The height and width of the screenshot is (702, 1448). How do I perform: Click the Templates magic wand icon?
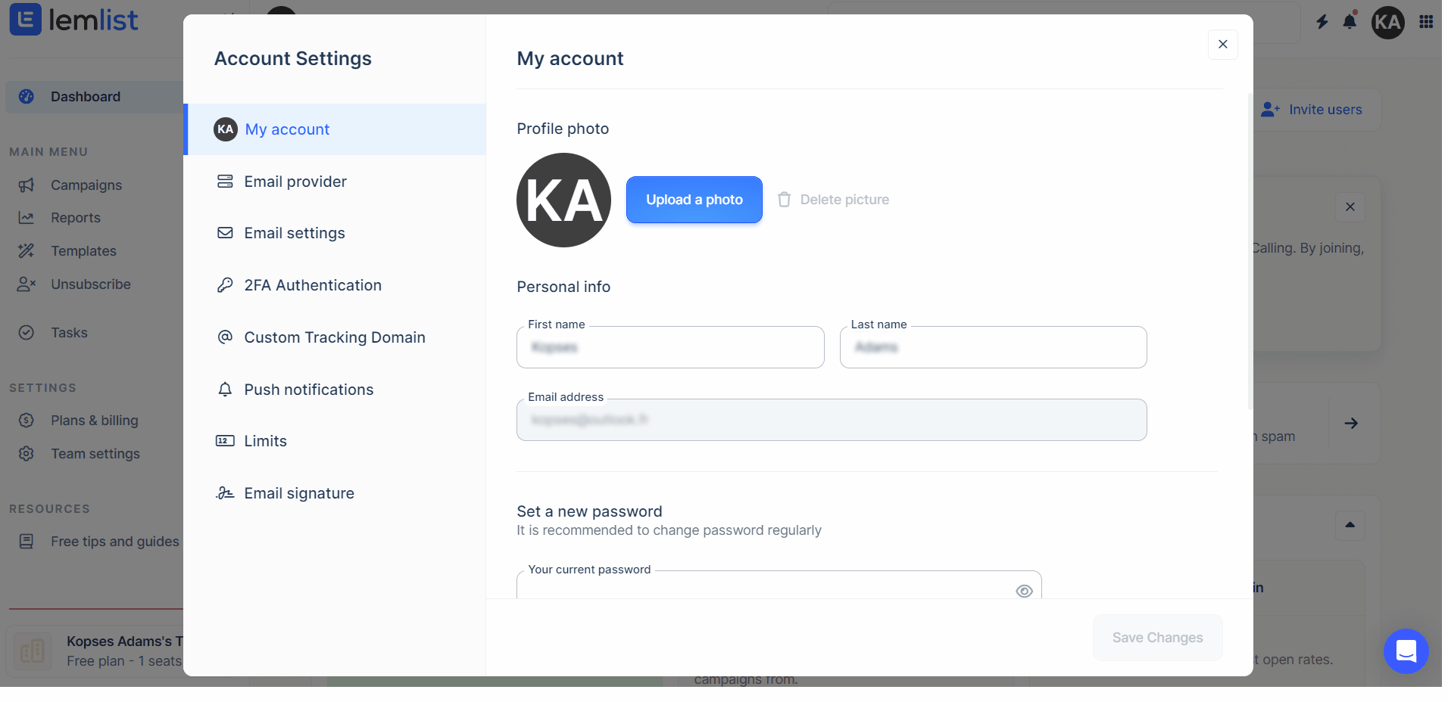point(27,251)
